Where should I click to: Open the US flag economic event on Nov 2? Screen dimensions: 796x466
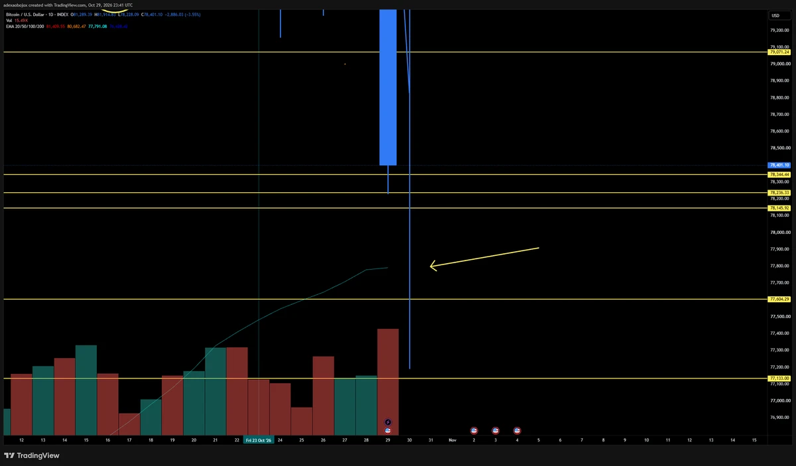[x=474, y=431]
